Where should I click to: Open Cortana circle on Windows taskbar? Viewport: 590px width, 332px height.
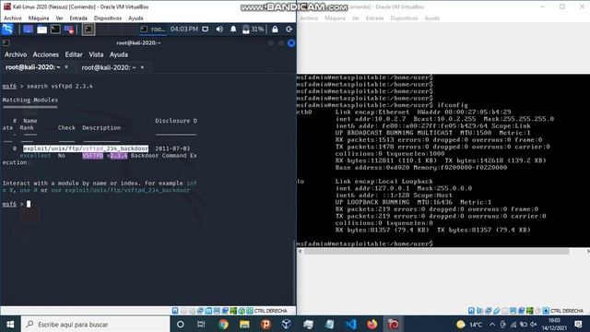[181, 324]
